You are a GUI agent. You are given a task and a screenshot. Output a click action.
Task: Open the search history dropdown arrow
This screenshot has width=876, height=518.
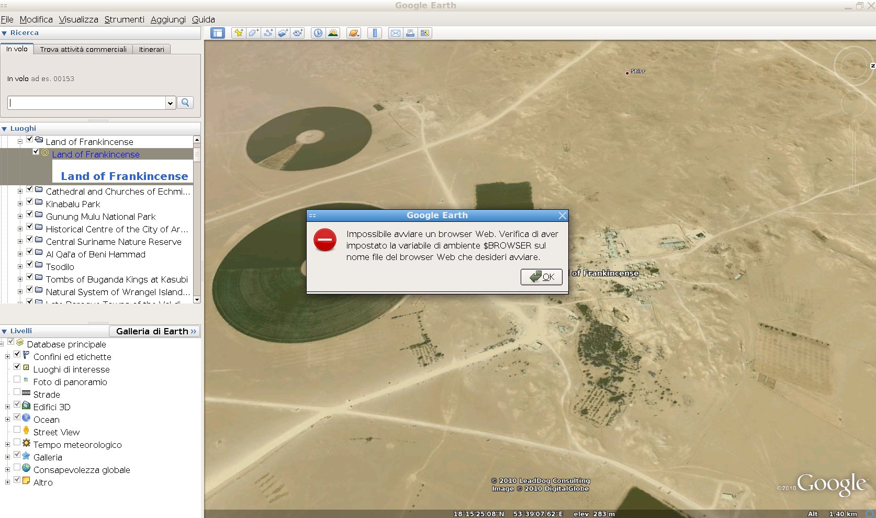[x=170, y=103]
